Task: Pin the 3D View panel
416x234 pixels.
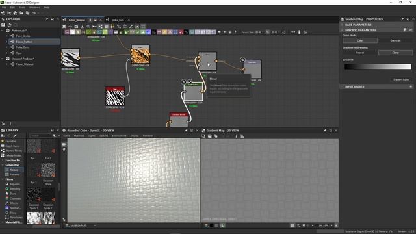Action: point(186,131)
